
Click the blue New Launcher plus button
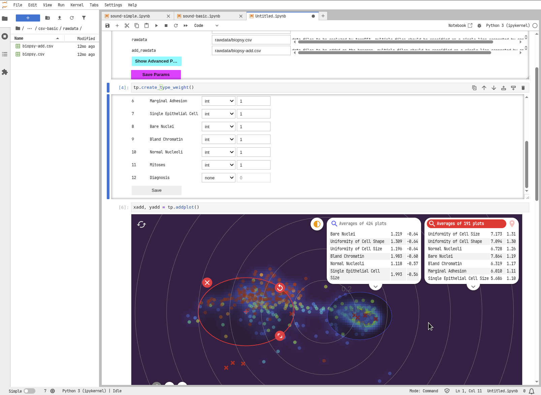coord(28,18)
